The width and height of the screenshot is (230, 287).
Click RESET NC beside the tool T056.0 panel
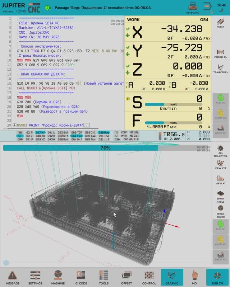point(220,130)
